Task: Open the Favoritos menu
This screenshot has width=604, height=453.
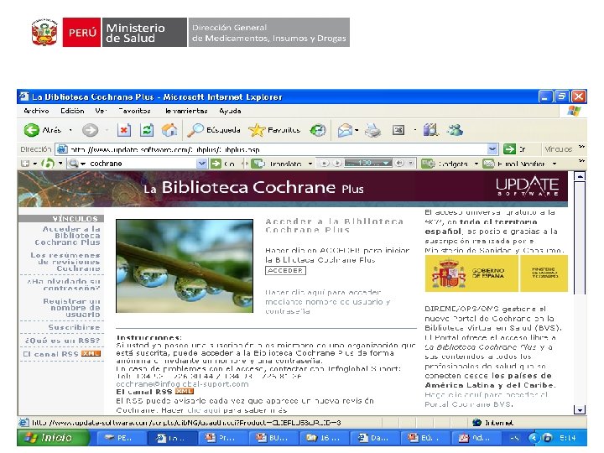Action: tap(134, 111)
